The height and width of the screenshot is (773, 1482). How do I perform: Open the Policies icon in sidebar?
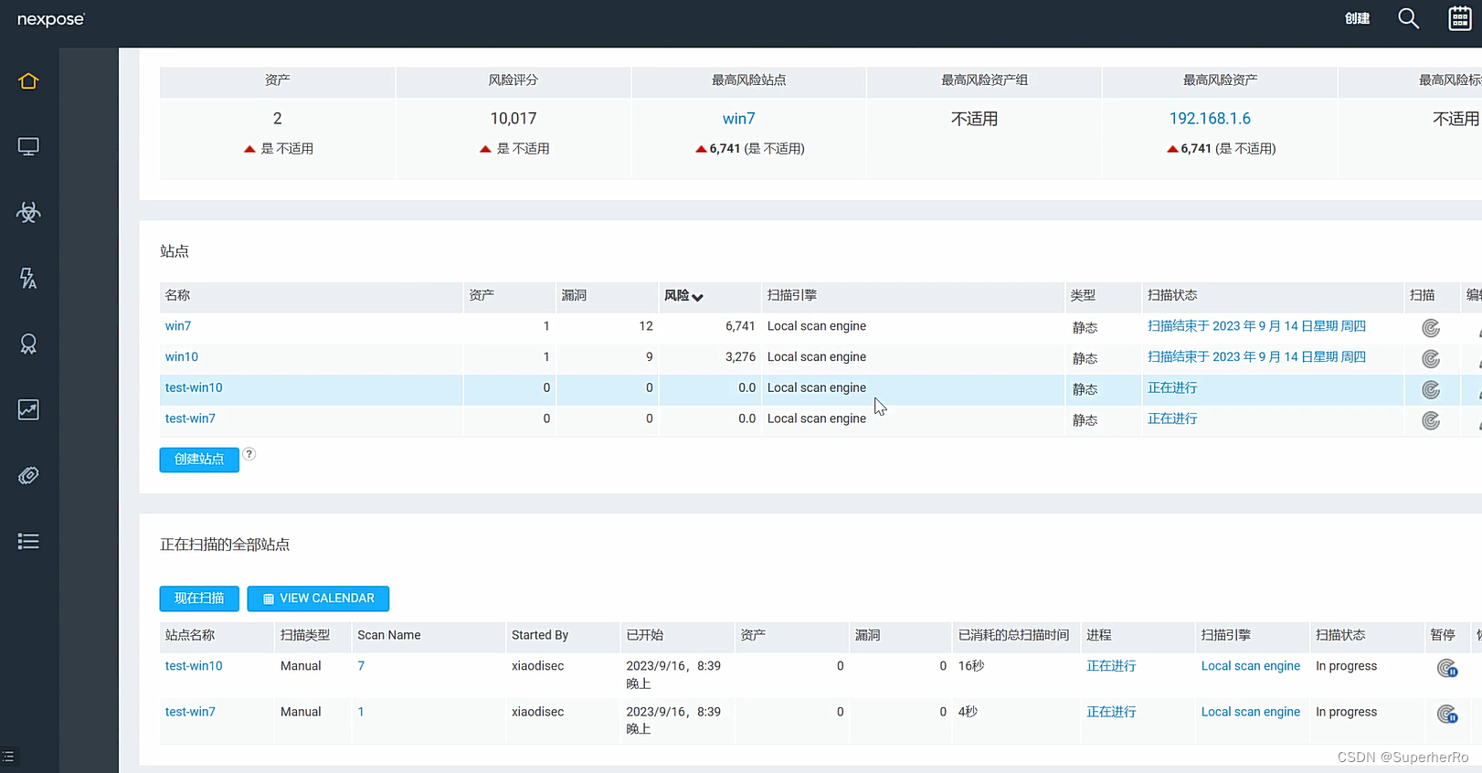pyautogui.click(x=28, y=279)
